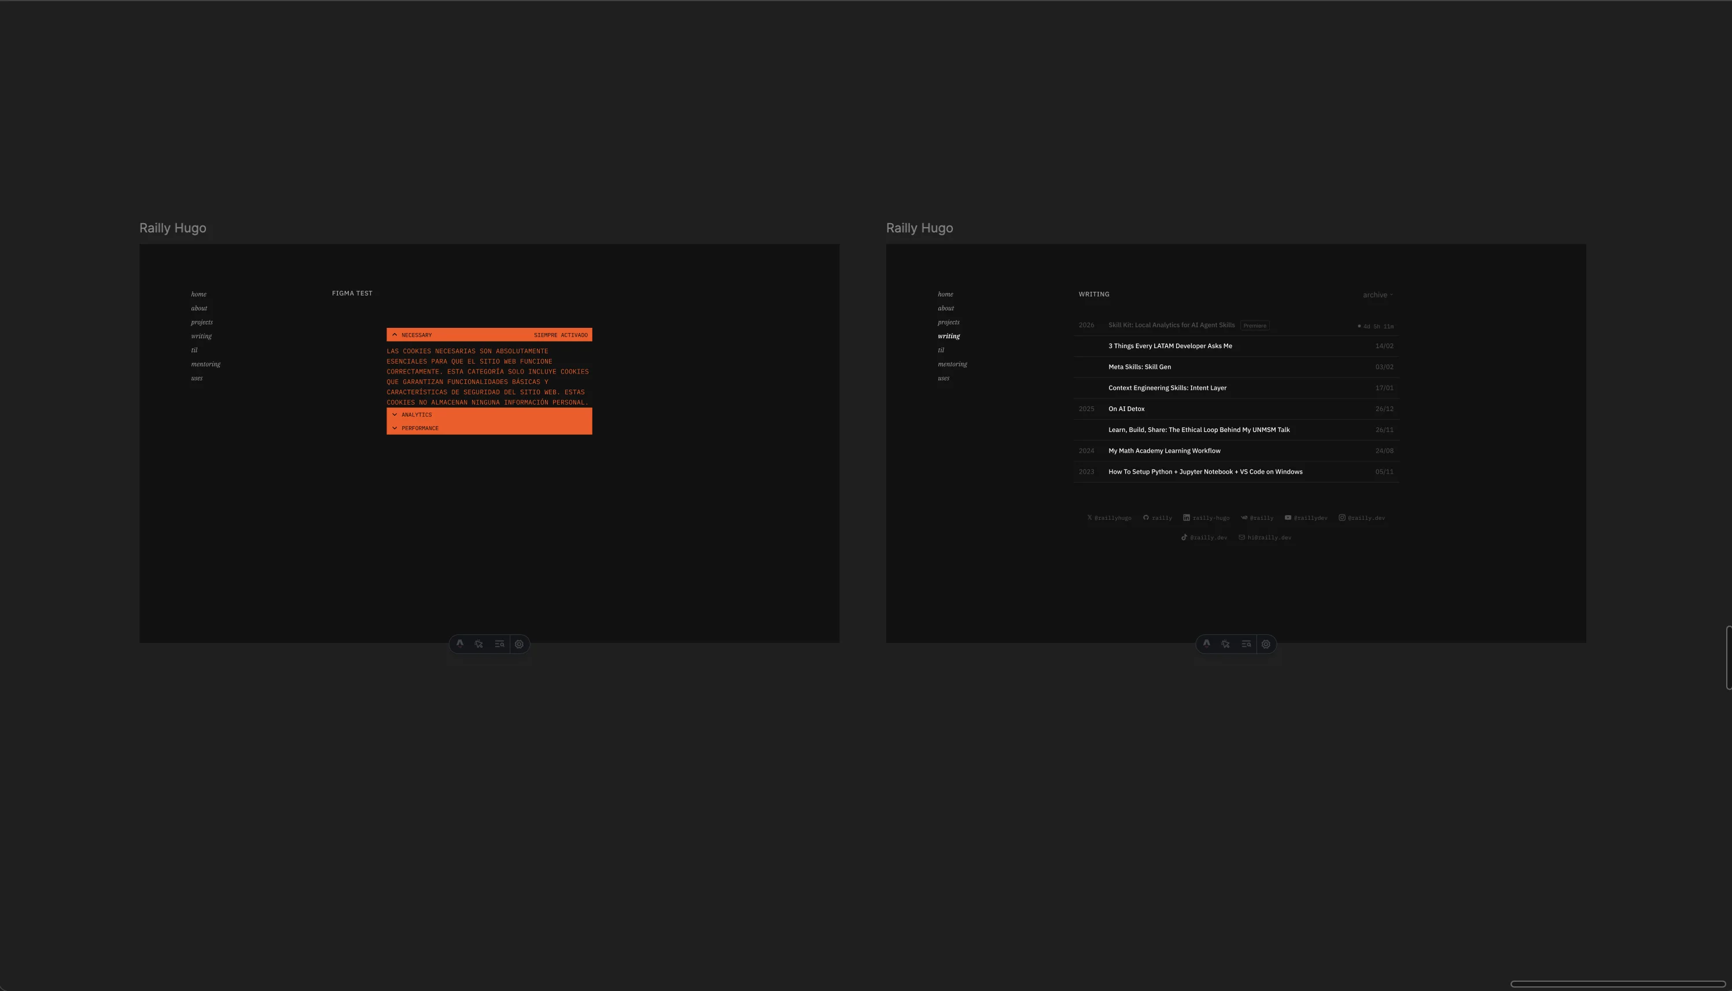Open the archive dropdown
This screenshot has height=991, width=1732.
click(1377, 295)
